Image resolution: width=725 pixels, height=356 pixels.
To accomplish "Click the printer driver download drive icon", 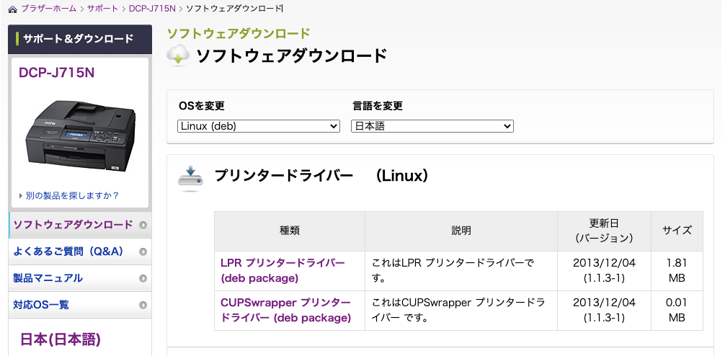I will pos(190,178).
